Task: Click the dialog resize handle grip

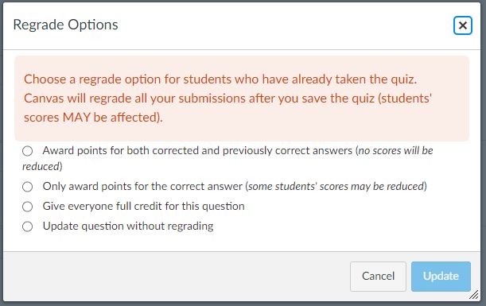Action: coord(474,295)
